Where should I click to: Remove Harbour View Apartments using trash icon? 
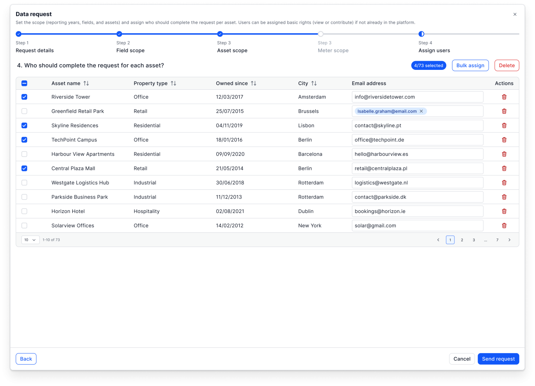coord(504,154)
